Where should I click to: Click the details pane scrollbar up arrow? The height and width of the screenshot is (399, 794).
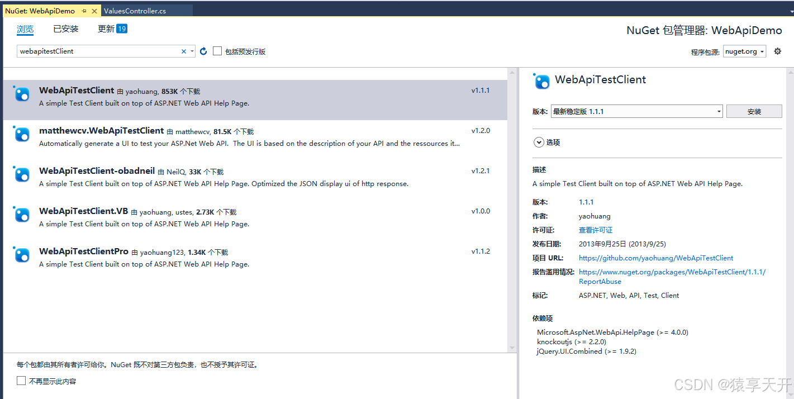point(790,73)
